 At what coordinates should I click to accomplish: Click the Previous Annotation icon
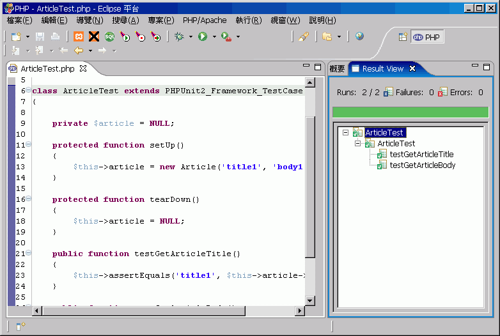pyautogui.click(x=39, y=50)
